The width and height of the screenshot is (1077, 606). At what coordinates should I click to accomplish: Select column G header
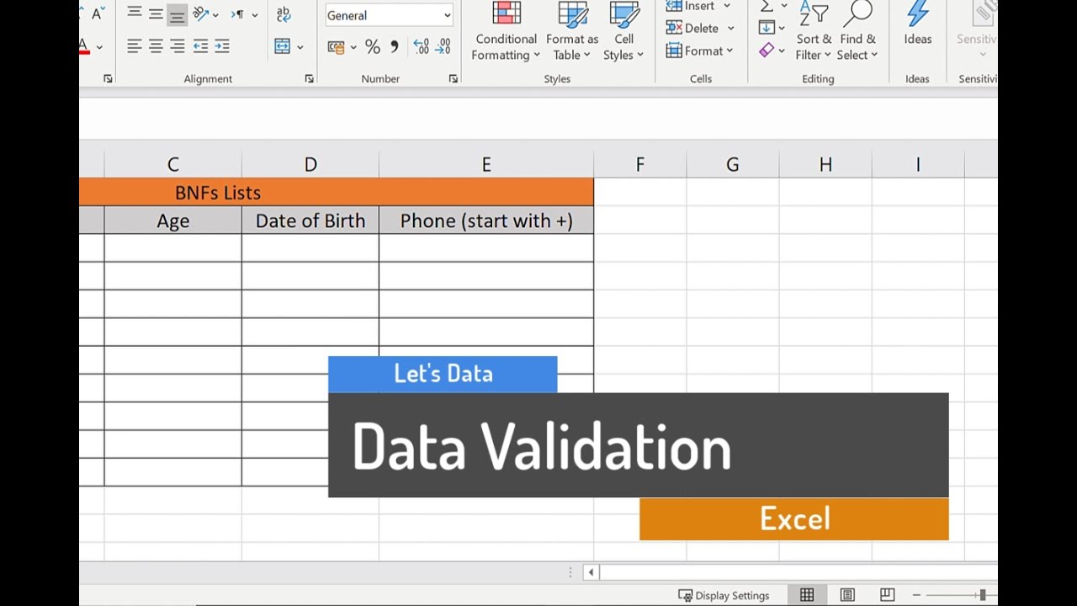coord(733,164)
